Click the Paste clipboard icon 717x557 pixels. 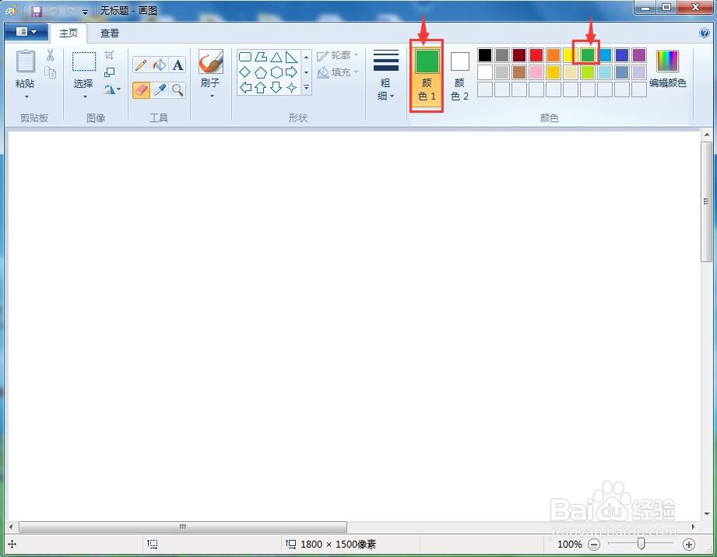click(x=25, y=61)
